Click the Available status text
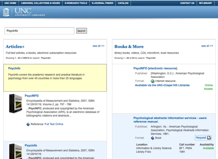Viewport: 218px width, 159px height. 208,148
